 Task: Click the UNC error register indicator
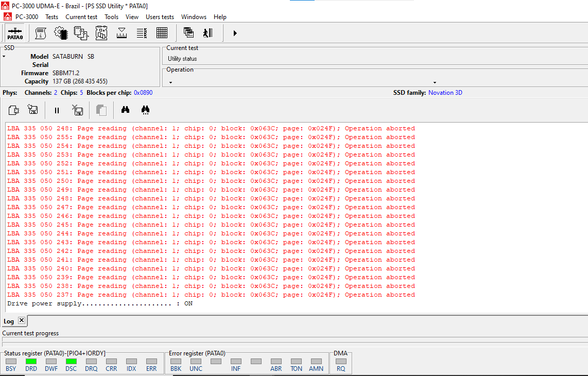tap(196, 362)
